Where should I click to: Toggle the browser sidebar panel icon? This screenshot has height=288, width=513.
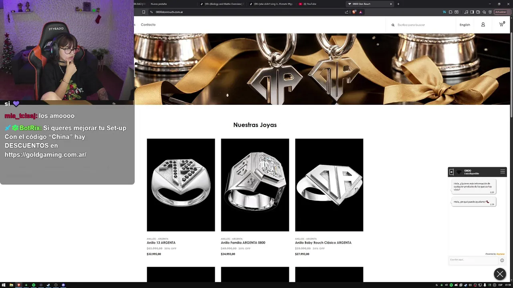click(472, 12)
